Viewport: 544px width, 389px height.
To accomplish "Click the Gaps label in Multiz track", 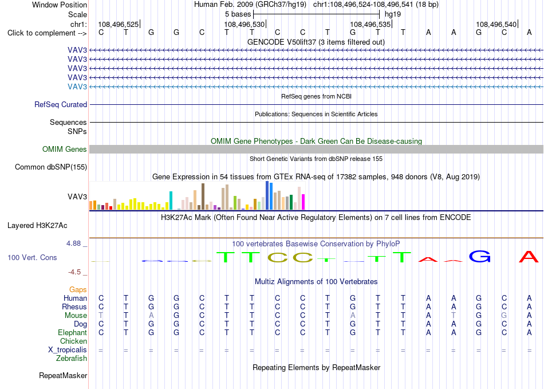I will tap(78, 289).
